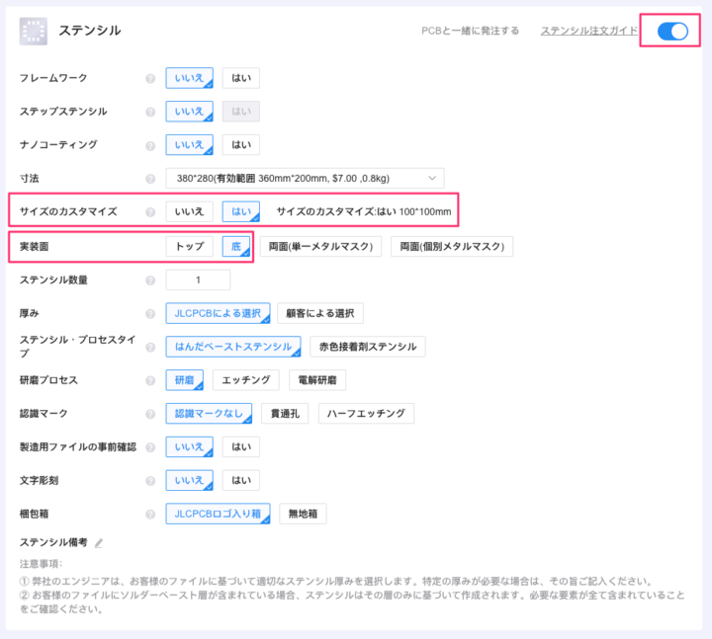
Task: Select 両面(個別メタルマスク) option
Action: [451, 246]
